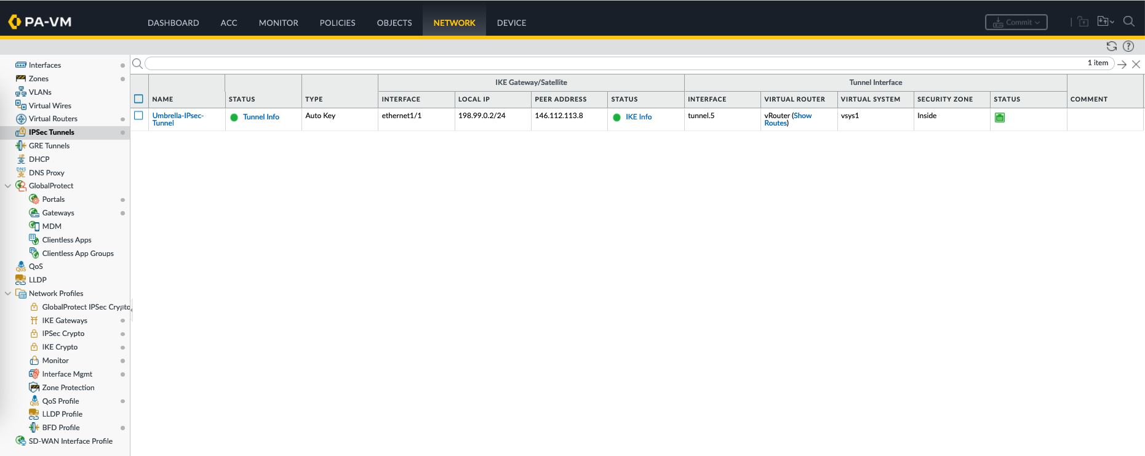The width and height of the screenshot is (1145, 456).
Task: Select Zone Protection in the sidebar
Action: point(68,388)
